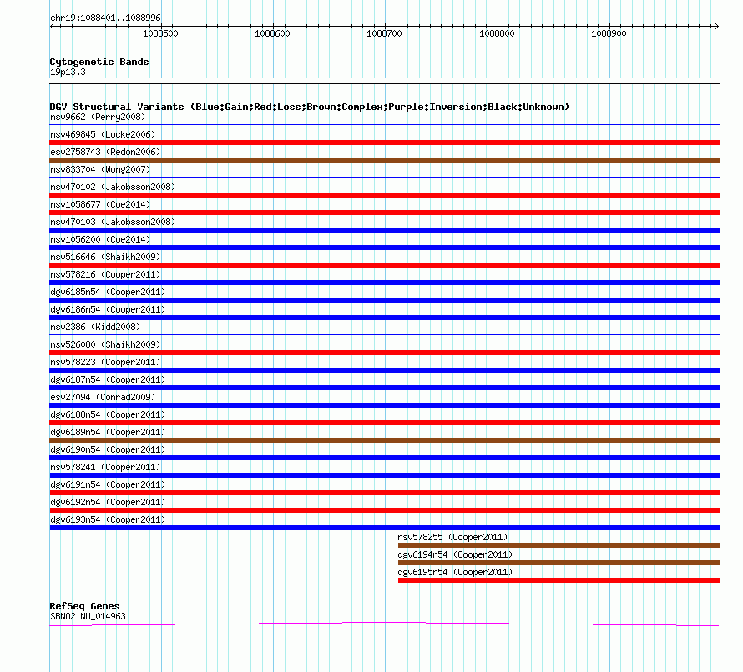Image resolution: width=743 pixels, height=672 pixels.
Task: Click the red bar under dgv6195n54
Action: click(x=559, y=580)
